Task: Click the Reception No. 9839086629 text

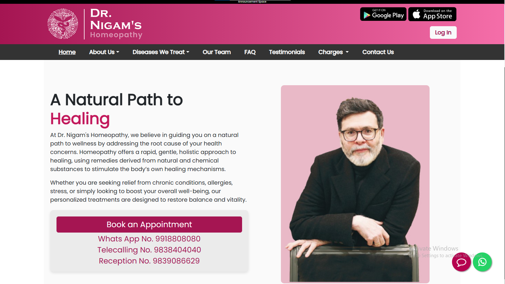Action: coord(149,261)
